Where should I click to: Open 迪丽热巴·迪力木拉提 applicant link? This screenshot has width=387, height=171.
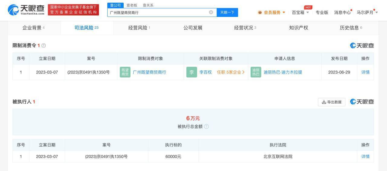[x=283, y=72]
